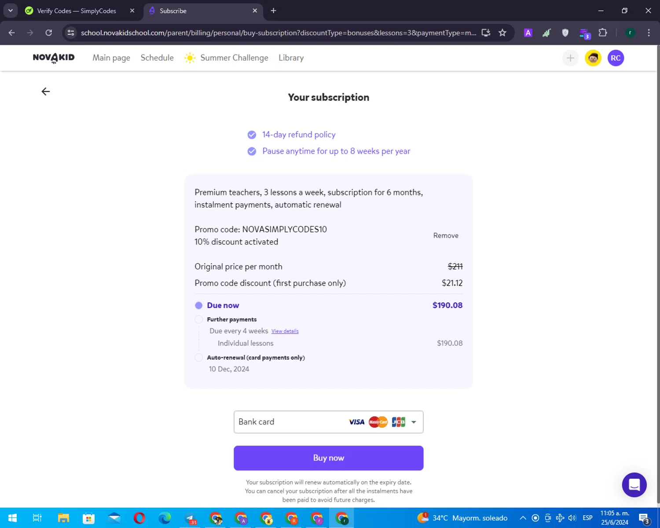Click the Buy now button
Screen dimensions: 660x528
tap(329, 458)
